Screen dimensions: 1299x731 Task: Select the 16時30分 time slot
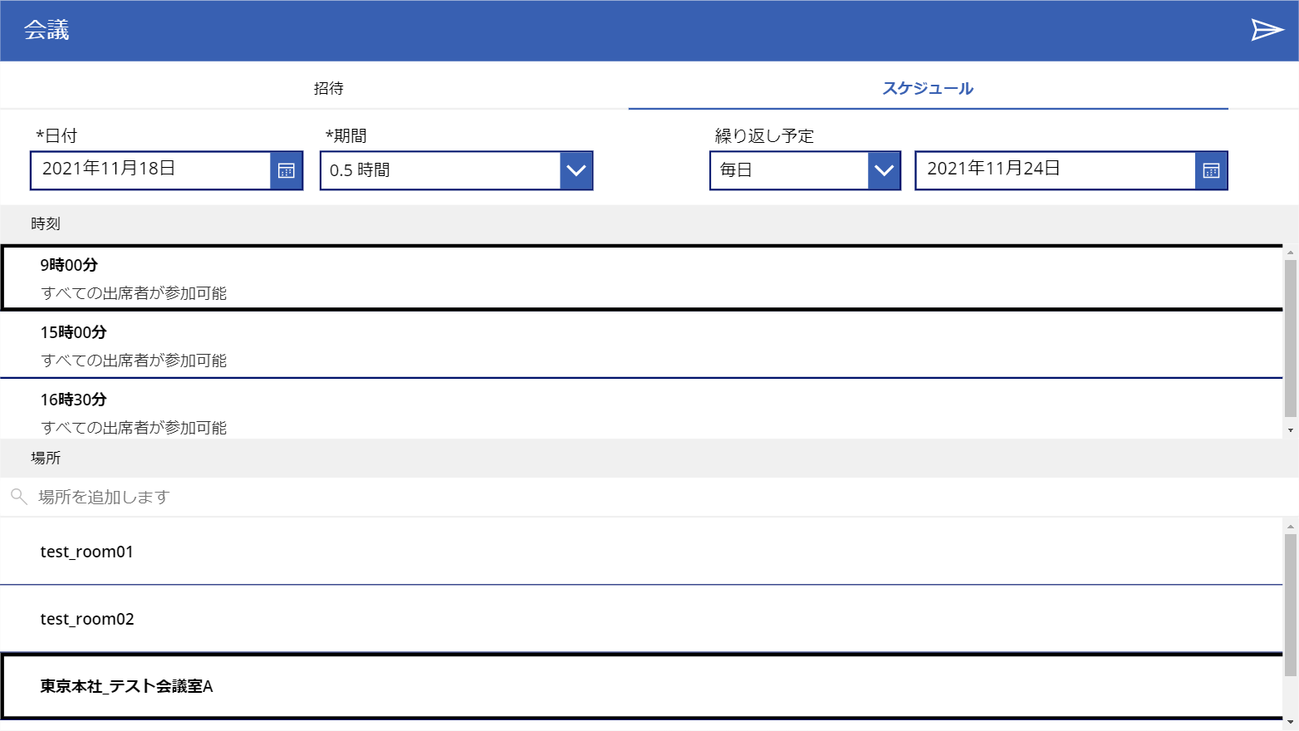tap(641, 410)
